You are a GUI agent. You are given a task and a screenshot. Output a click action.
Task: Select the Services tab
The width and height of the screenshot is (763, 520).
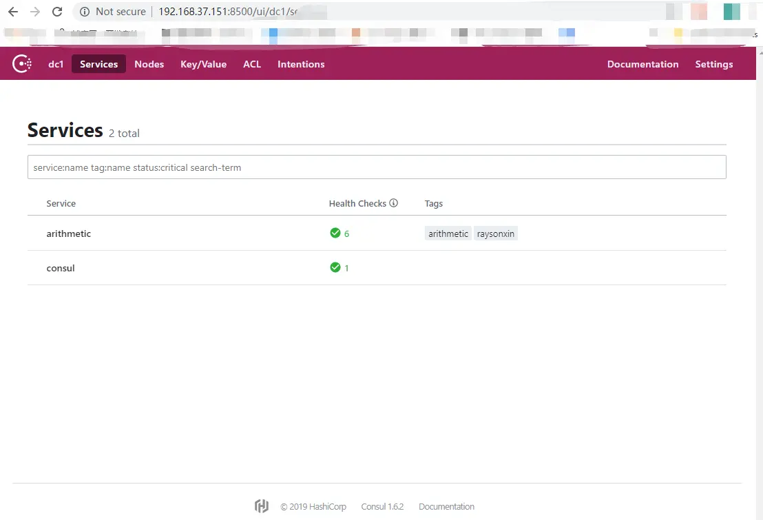click(x=98, y=64)
